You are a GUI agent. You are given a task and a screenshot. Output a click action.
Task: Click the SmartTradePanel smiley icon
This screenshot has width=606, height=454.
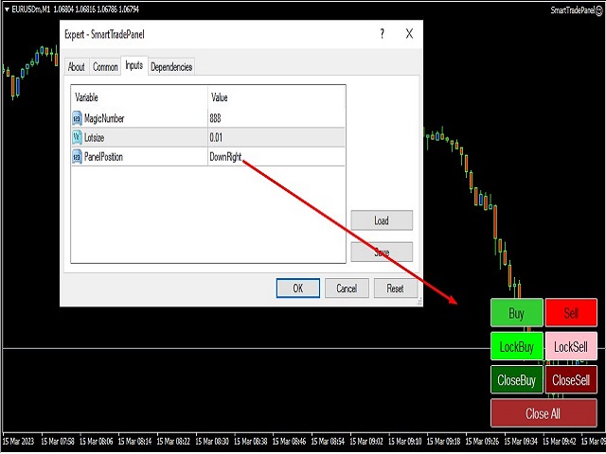click(x=599, y=10)
